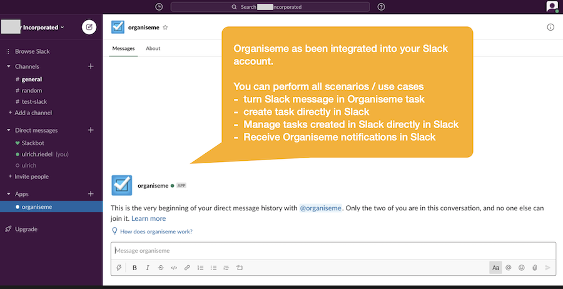Open the user profile avatar

[x=552, y=6]
